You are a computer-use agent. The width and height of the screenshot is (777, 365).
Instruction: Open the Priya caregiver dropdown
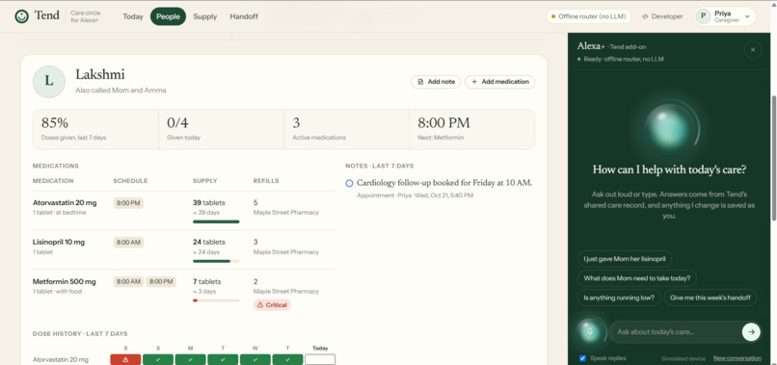(725, 16)
